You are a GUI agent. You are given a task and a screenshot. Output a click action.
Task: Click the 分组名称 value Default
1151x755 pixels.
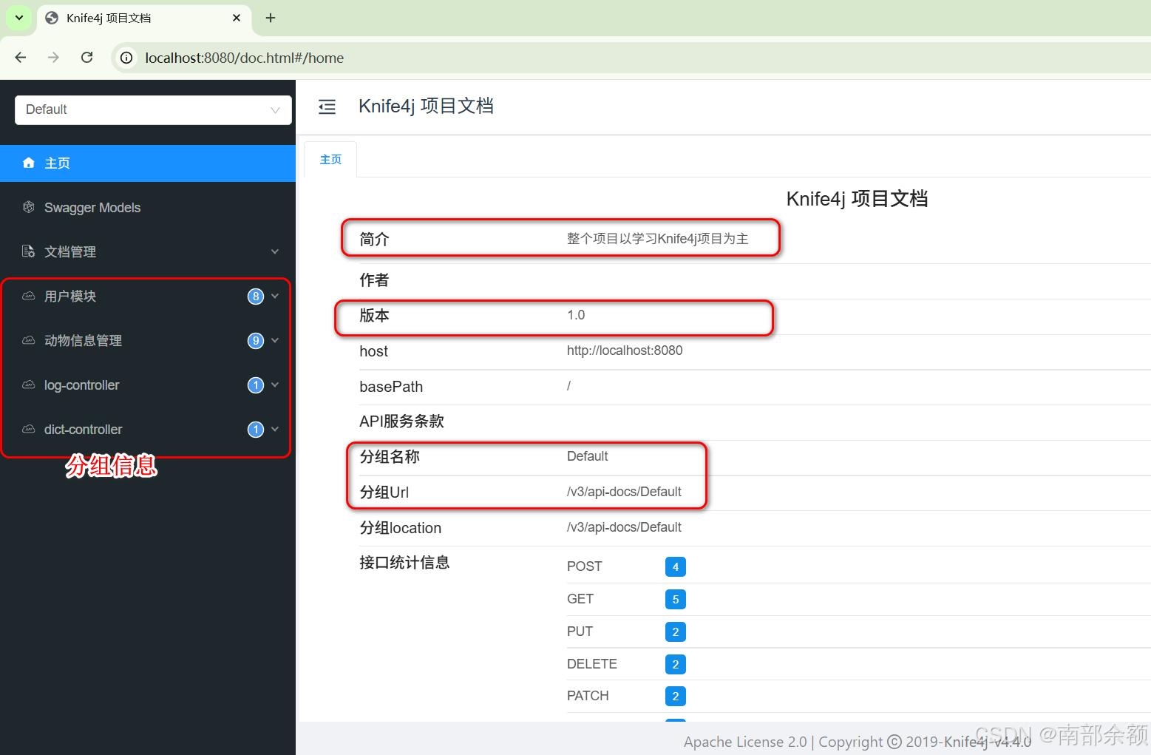point(588,456)
